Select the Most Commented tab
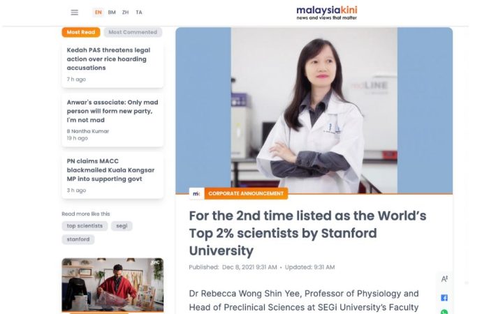489x314 pixels. coord(133,32)
